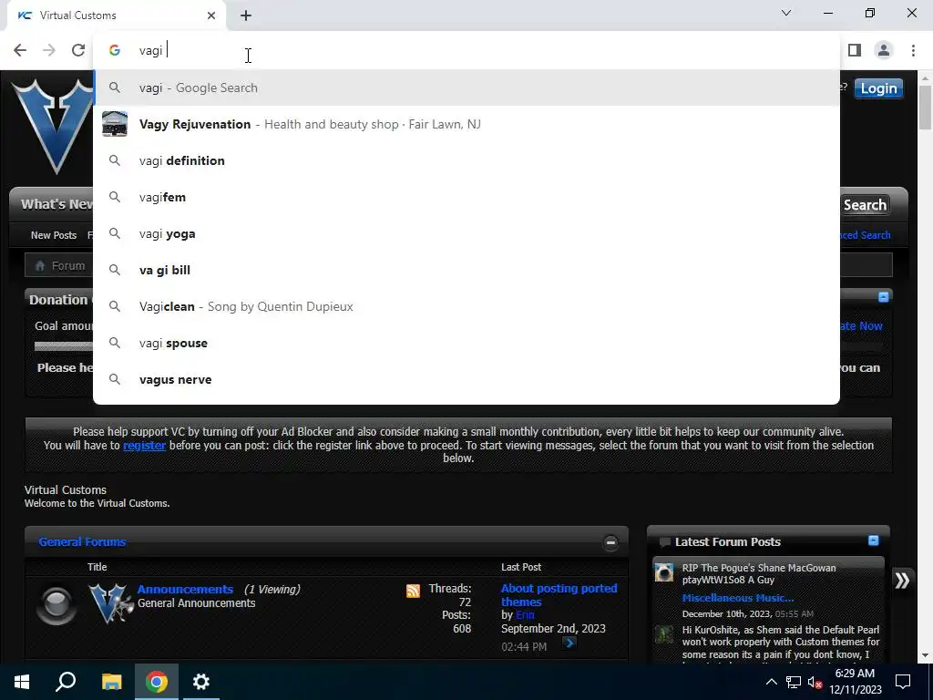933x700 pixels.
Task: Open the General Forums heading link
Action: (82, 541)
